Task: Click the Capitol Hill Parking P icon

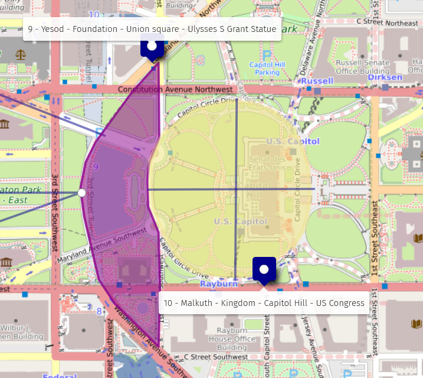Action: coord(267,56)
